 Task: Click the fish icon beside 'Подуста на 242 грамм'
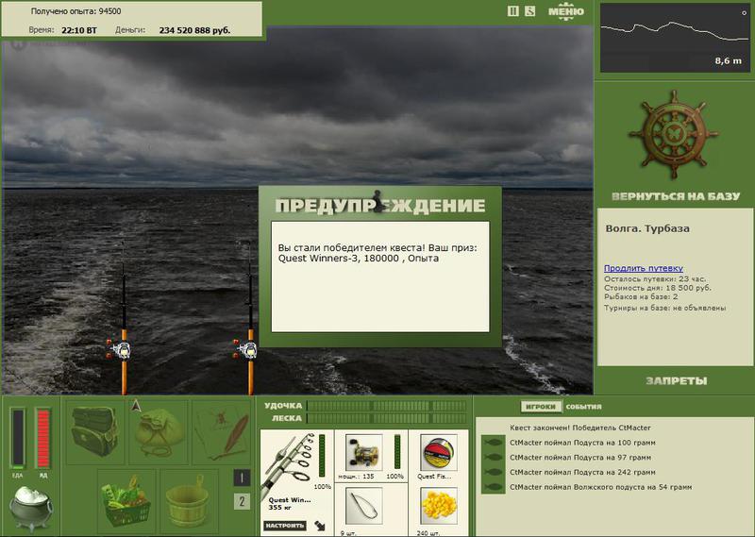(x=493, y=473)
